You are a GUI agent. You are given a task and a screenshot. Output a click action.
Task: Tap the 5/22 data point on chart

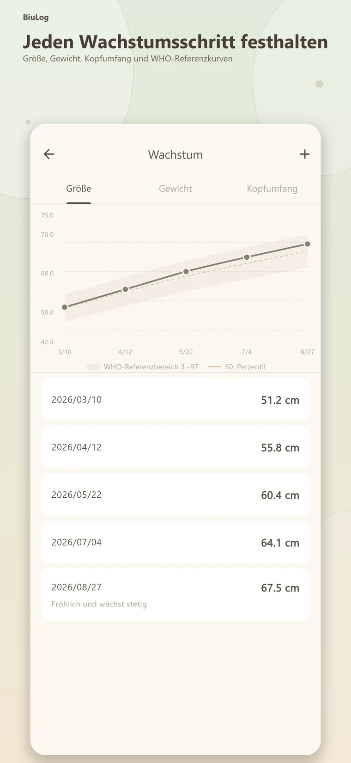[186, 272]
